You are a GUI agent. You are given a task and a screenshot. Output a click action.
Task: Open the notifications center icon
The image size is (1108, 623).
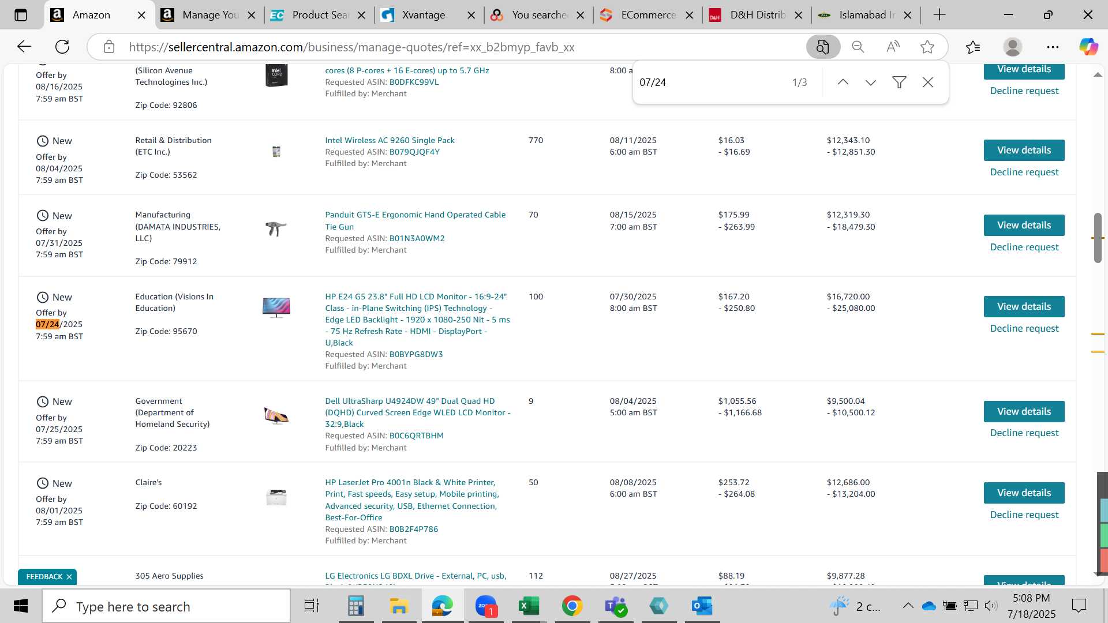(1079, 606)
